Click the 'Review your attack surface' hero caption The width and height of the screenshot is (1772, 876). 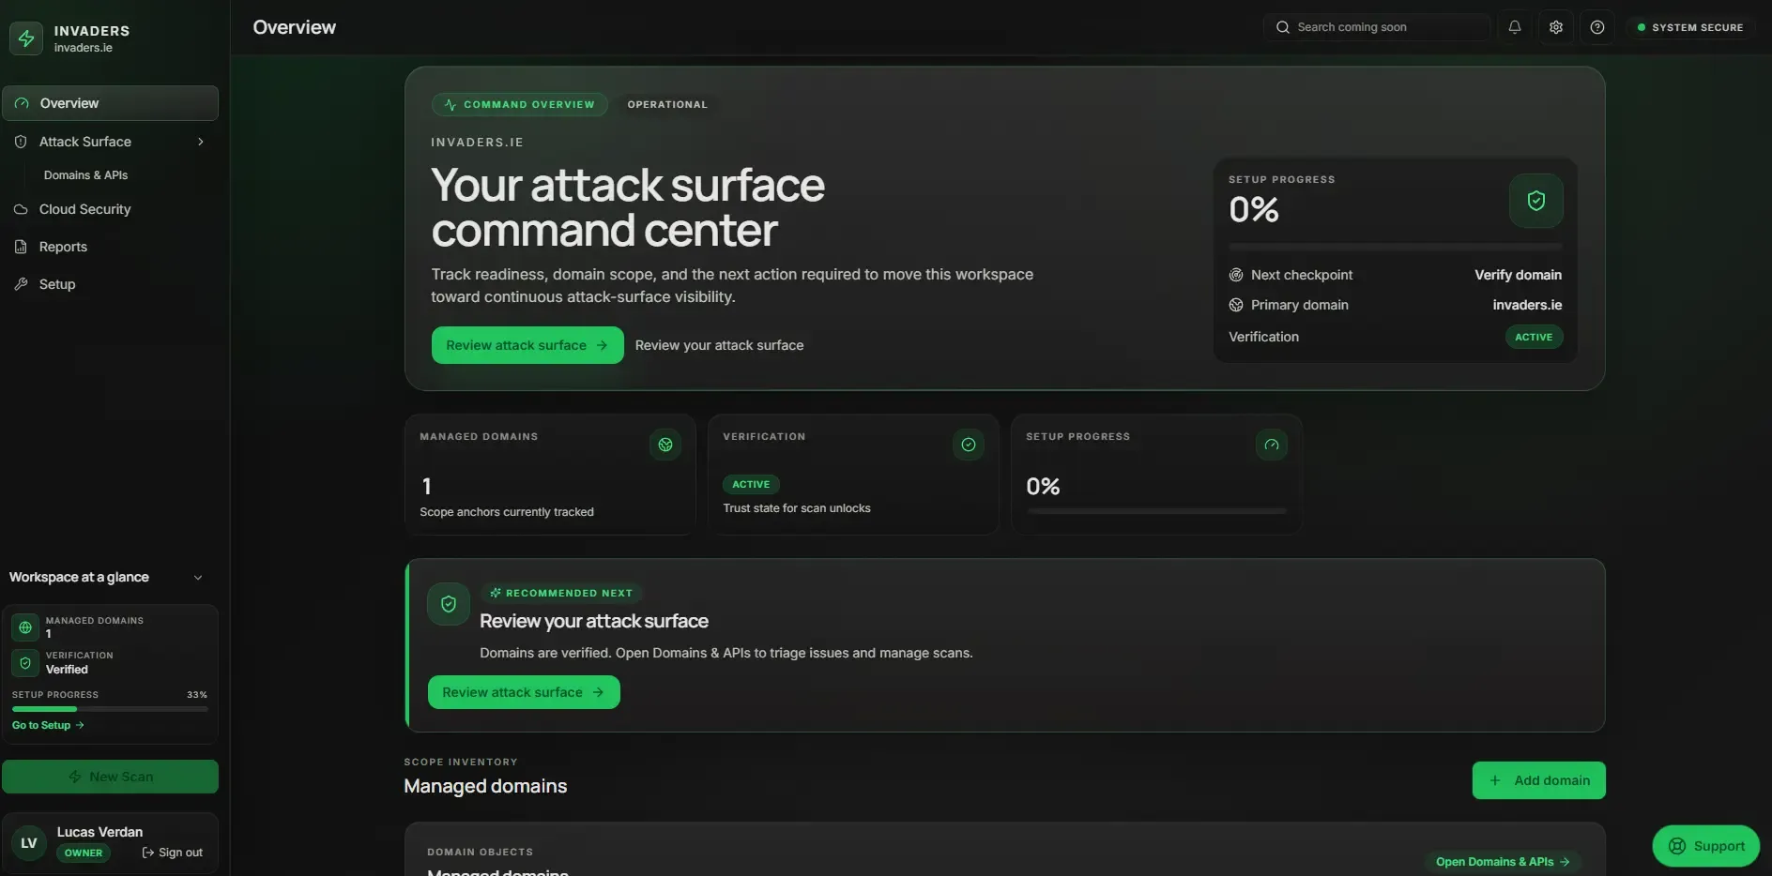pos(719,345)
